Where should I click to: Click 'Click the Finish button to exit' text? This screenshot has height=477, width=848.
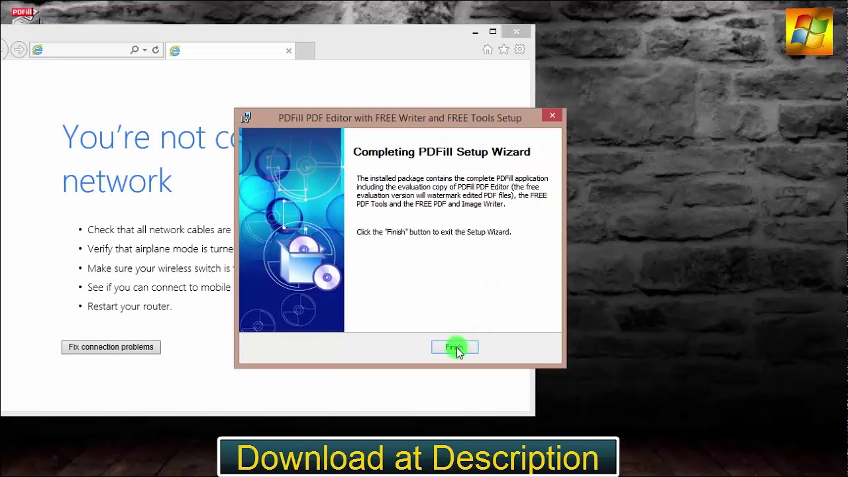click(x=434, y=232)
